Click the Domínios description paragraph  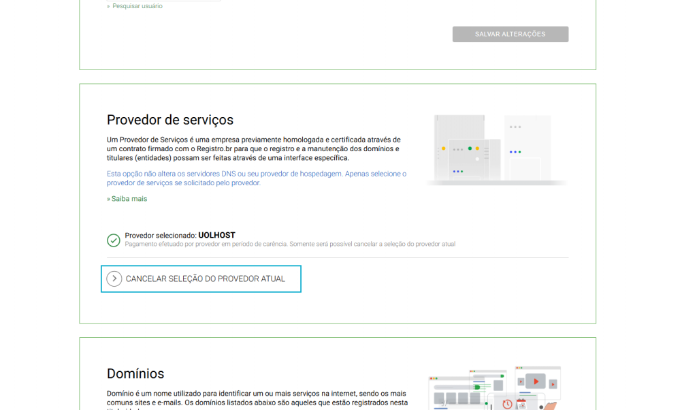[x=256, y=398]
